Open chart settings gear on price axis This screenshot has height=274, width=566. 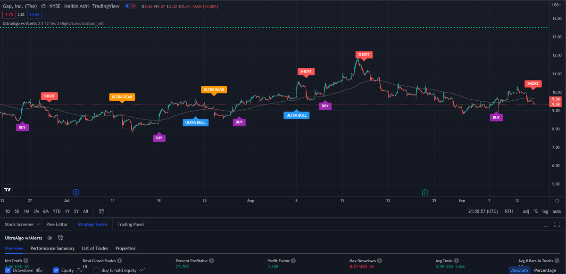(x=557, y=201)
